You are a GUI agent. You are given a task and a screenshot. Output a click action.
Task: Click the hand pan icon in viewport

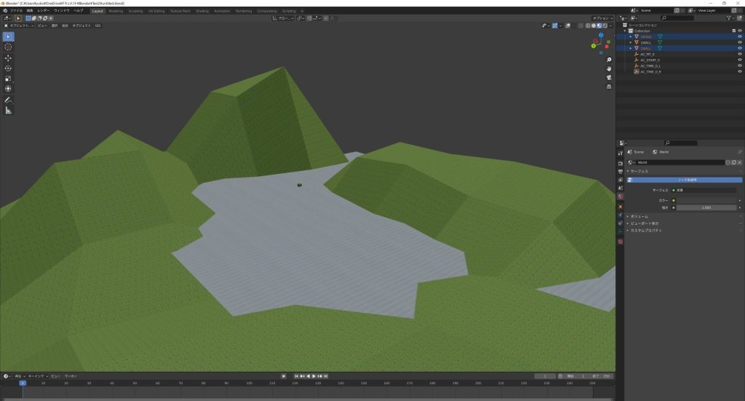click(609, 68)
